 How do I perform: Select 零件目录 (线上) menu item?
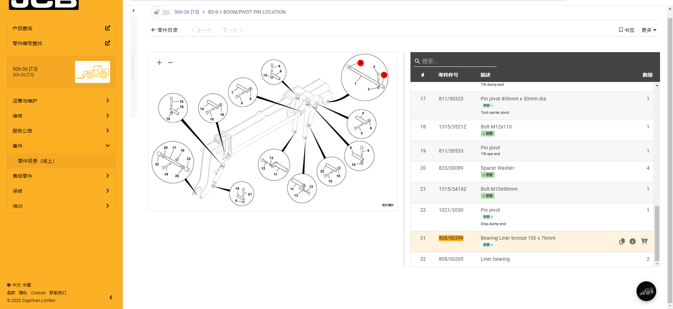tap(36, 161)
